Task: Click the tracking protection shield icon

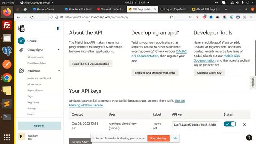Action: coord(51,17)
